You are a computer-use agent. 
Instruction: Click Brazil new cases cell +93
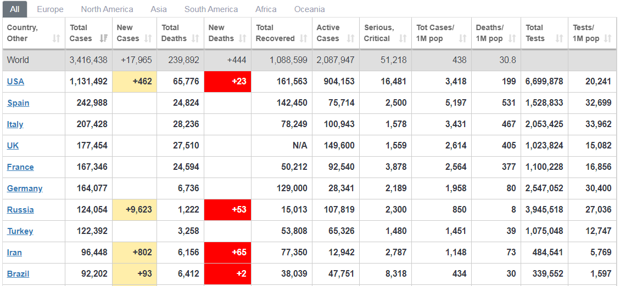tap(135, 273)
